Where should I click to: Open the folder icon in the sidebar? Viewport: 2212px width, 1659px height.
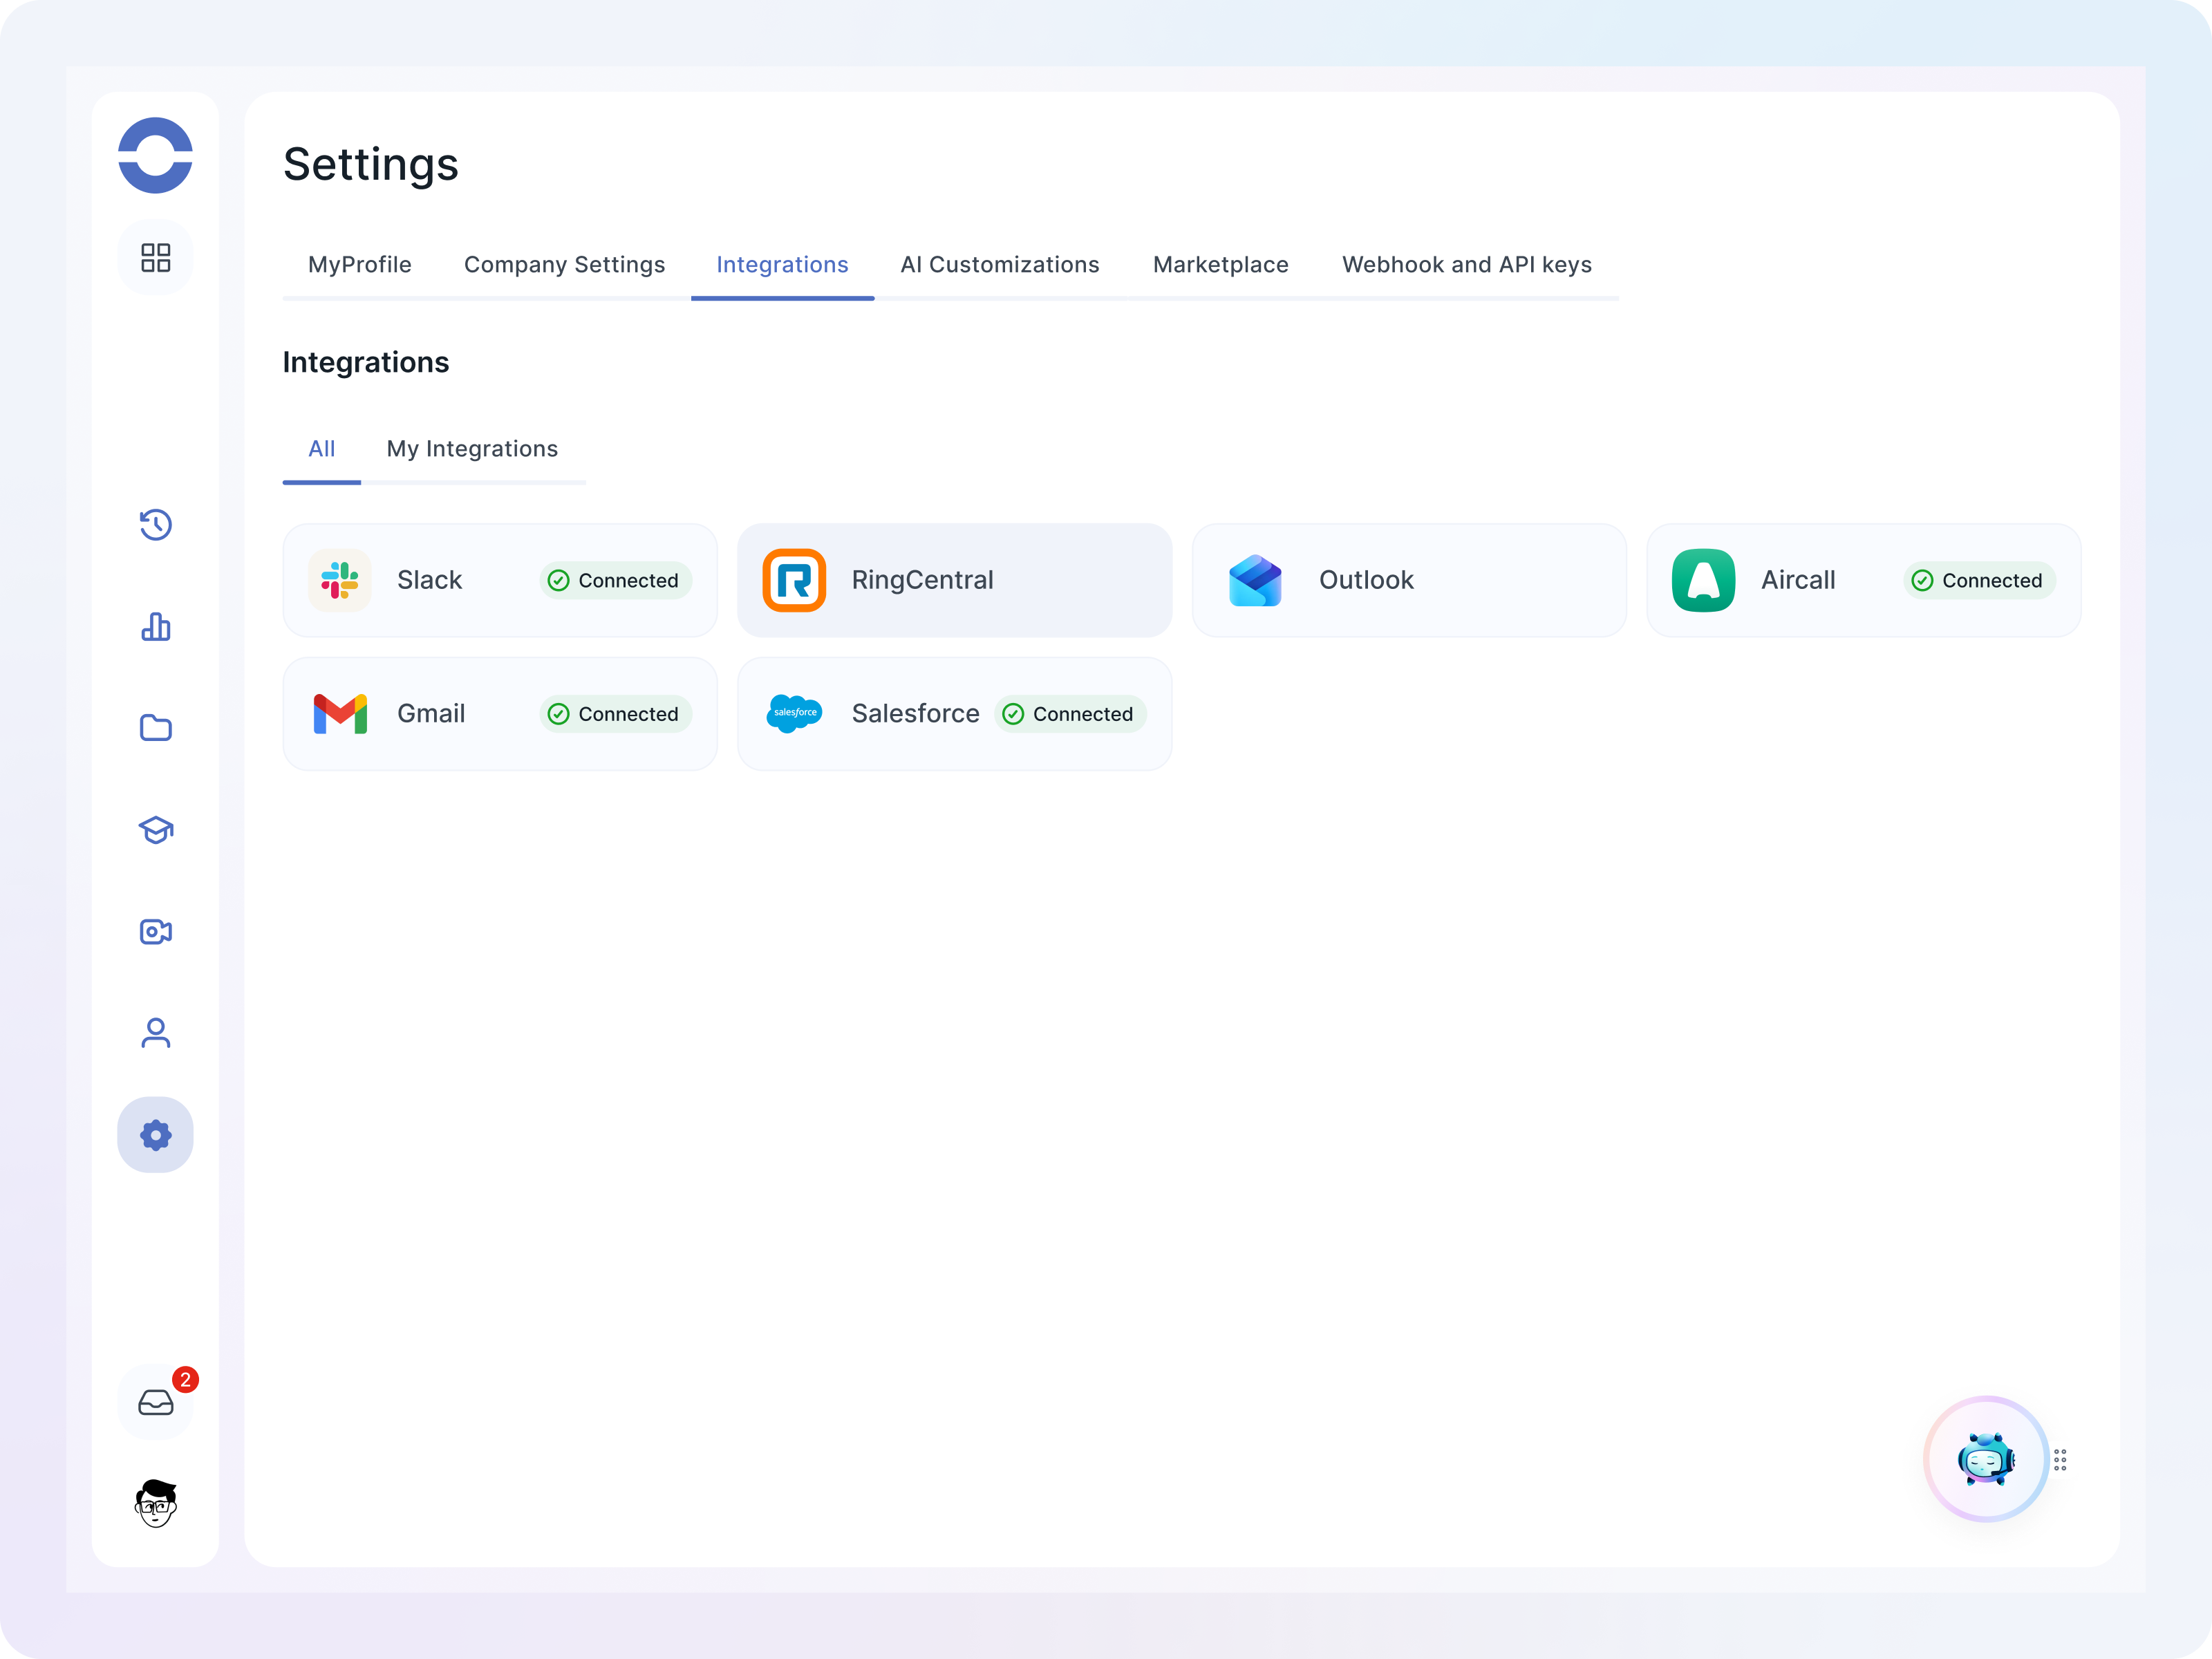(x=155, y=728)
